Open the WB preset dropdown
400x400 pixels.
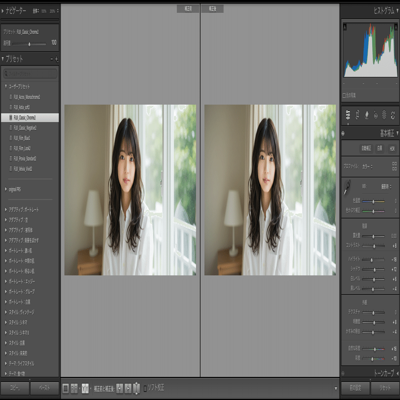point(386,187)
